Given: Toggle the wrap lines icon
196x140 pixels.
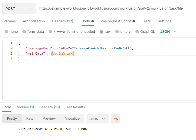Looking at the screenshot, I should tap(116, 119).
